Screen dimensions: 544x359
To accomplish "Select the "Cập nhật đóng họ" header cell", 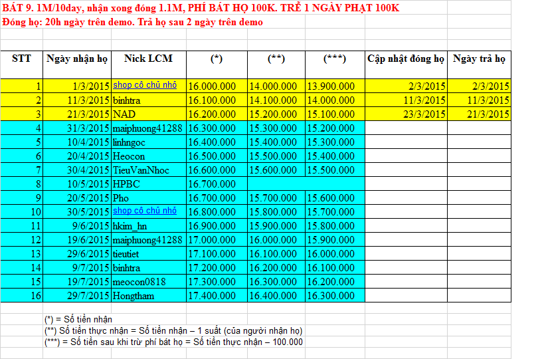I will (x=405, y=59).
